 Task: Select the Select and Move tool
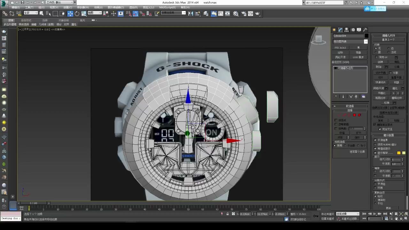(70, 13)
